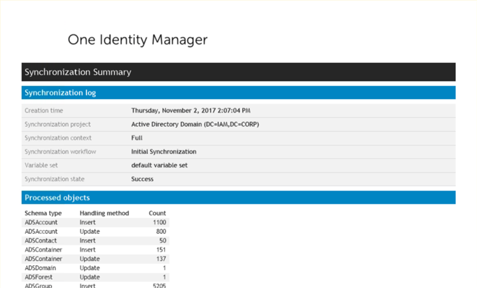Select the count "1" in ADSDomain row
The width and height of the screenshot is (477, 288).
[x=164, y=268]
